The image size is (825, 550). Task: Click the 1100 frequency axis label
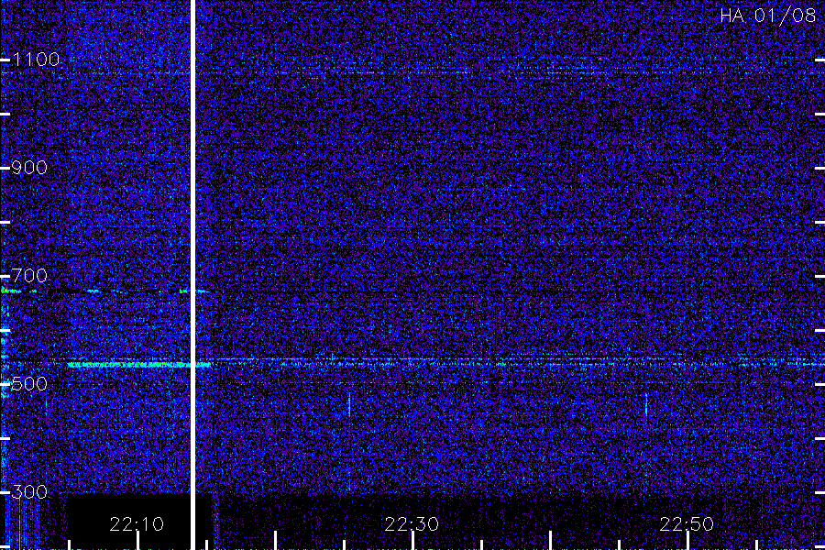(37, 60)
